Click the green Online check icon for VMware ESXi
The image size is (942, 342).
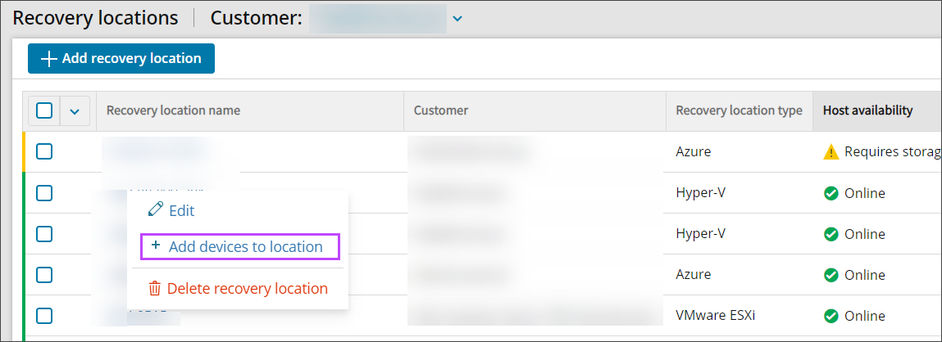click(831, 316)
